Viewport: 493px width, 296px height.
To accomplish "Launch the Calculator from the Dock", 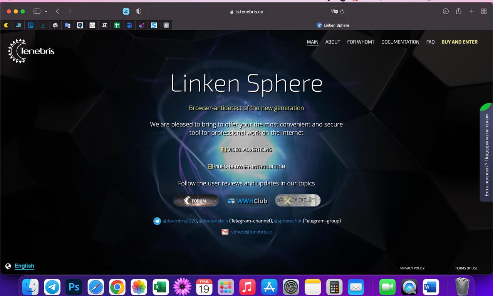I will tap(334, 287).
